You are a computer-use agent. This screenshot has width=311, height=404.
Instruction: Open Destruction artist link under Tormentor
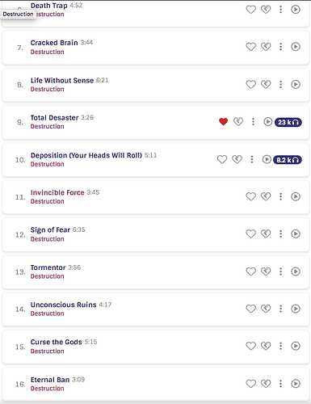point(48,276)
